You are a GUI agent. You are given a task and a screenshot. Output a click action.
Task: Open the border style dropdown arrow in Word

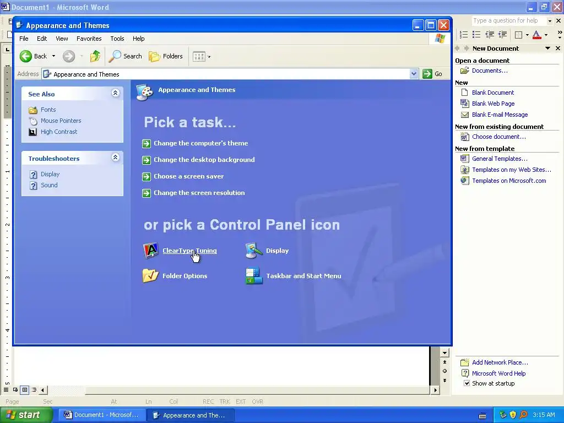point(527,35)
